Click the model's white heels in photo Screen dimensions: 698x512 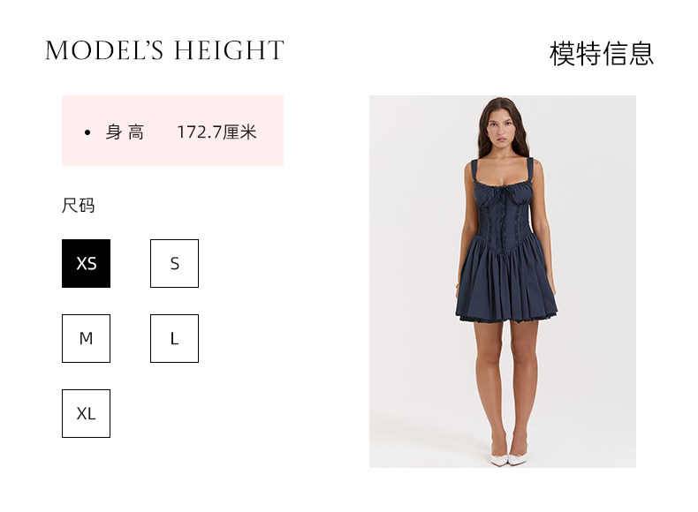click(x=508, y=458)
